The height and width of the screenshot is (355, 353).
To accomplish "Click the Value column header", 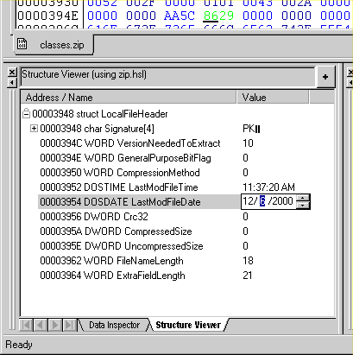I will click(x=273, y=98).
